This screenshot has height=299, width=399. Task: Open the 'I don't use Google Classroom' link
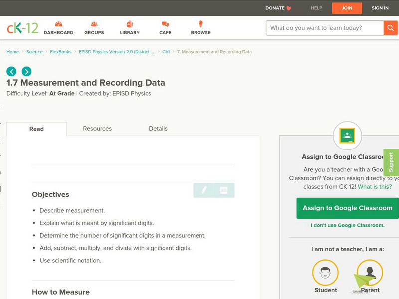click(347, 225)
